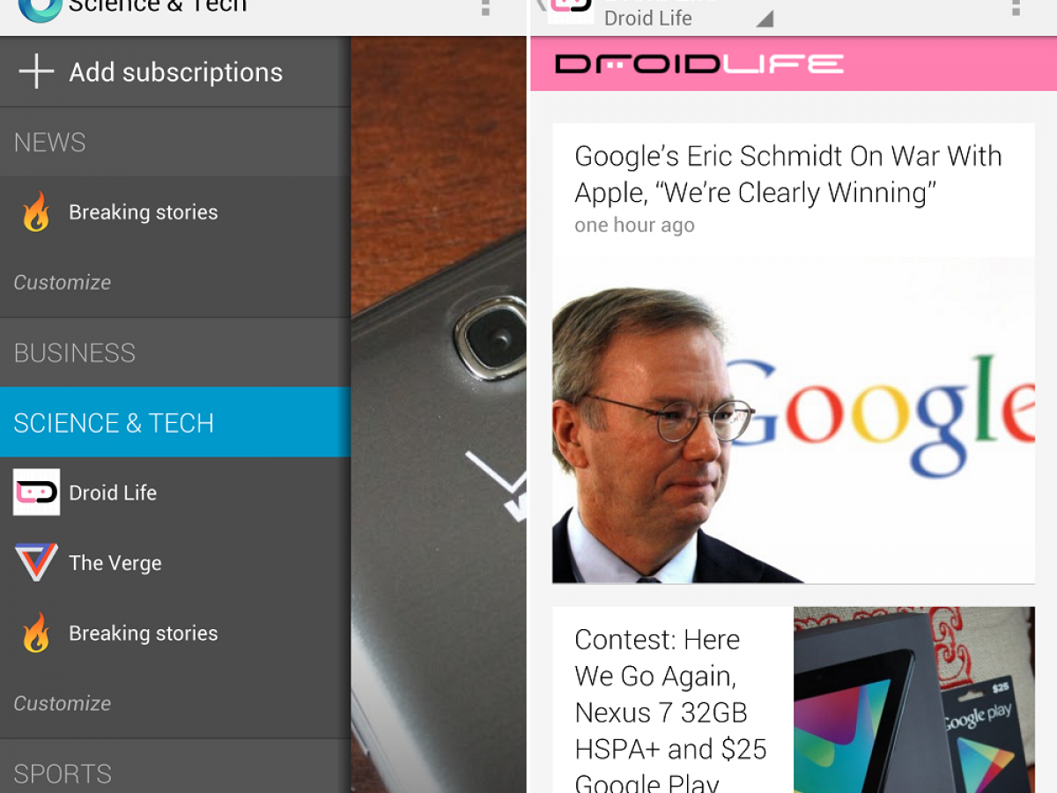Select the SCIENCE & TECH category
The image size is (1057, 793).
pyautogui.click(x=175, y=422)
